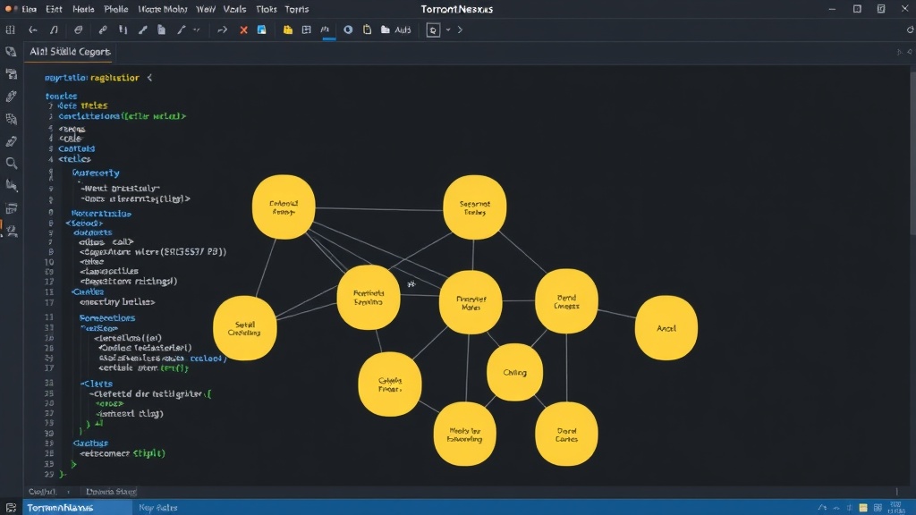916x515 pixels.
Task: Click the forward arrow toolbar icon
Action: coord(222,30)
